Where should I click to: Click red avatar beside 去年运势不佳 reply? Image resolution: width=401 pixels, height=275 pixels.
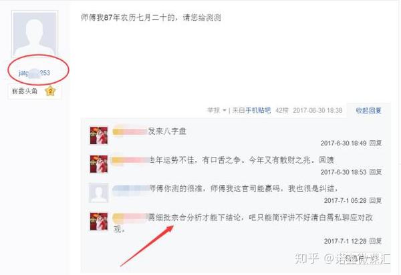(x=99, y=164)
